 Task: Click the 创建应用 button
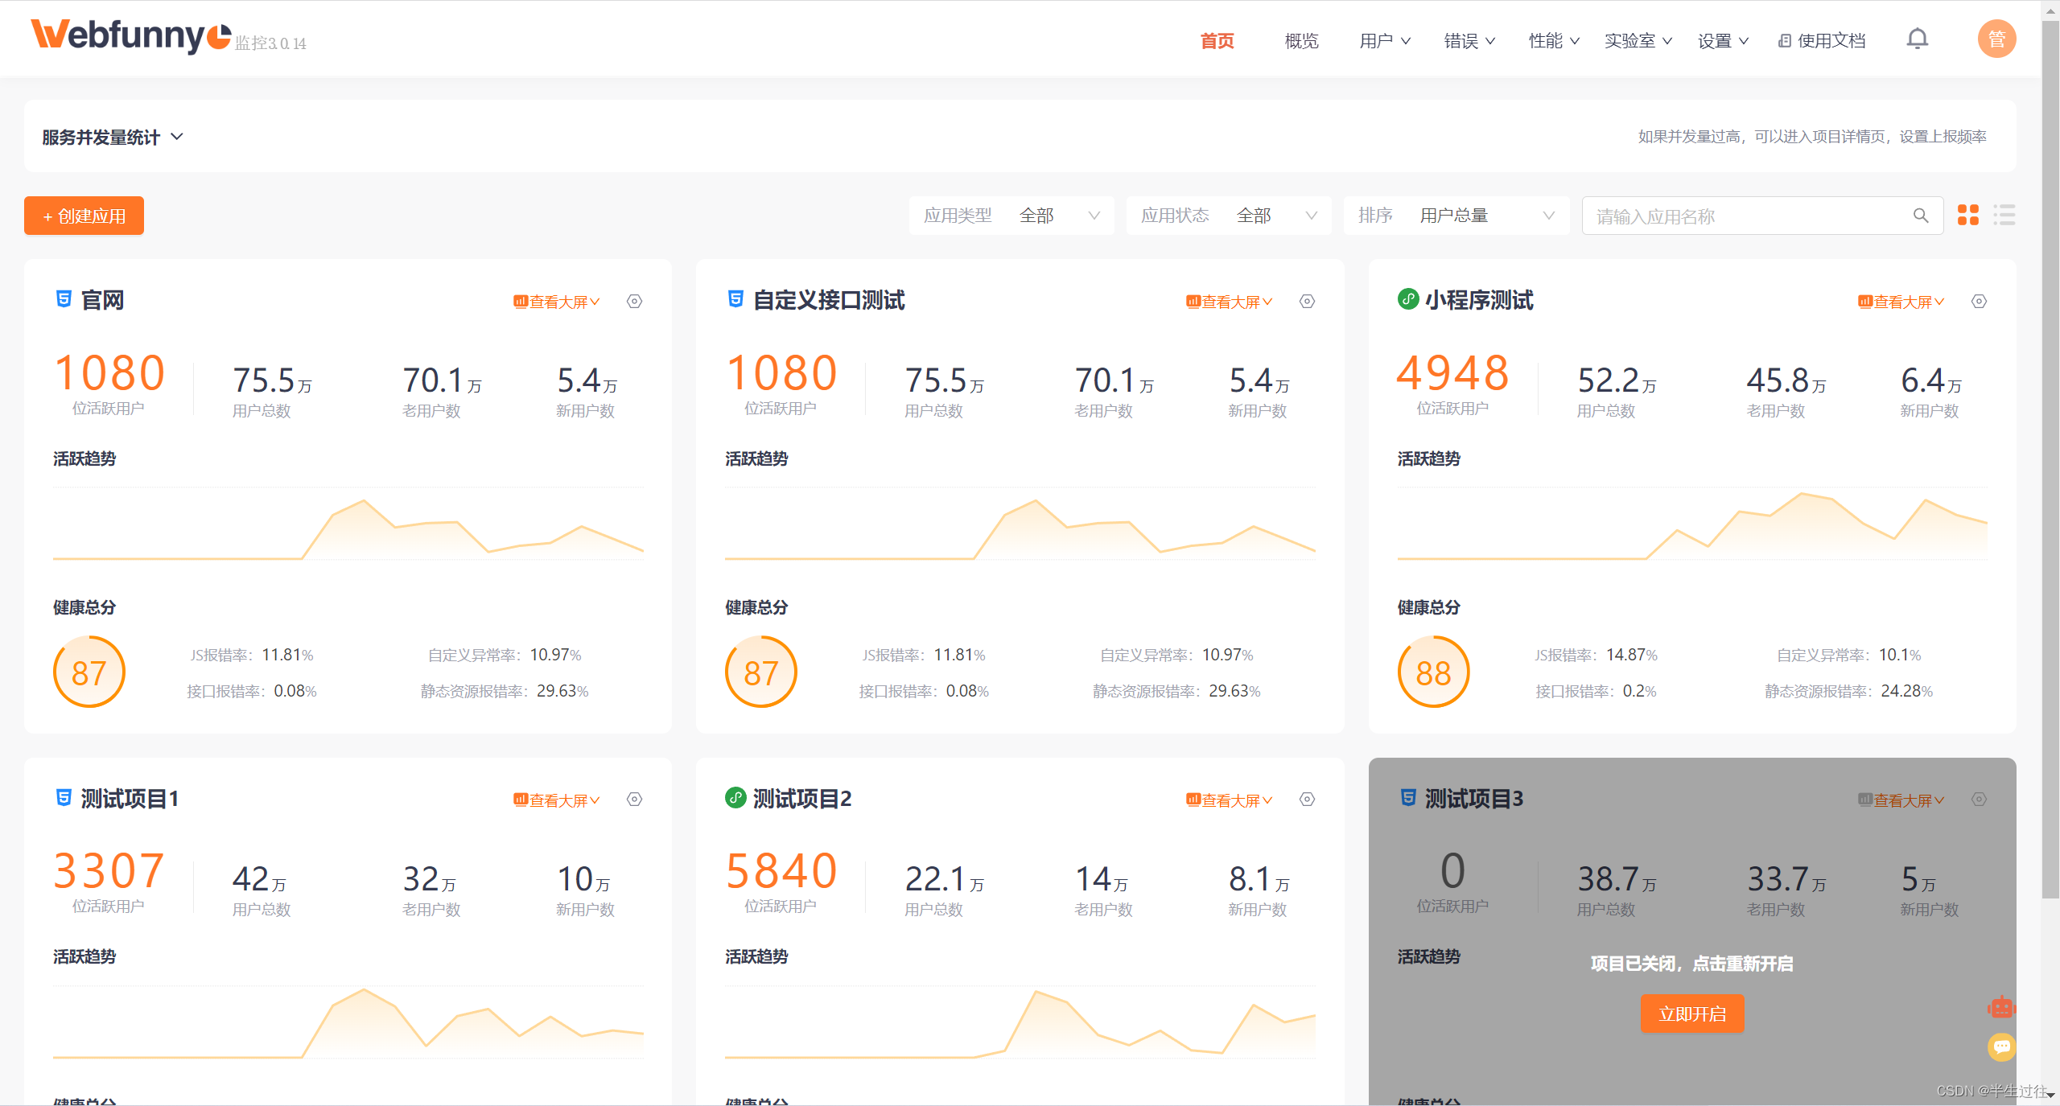tap(84, 216)
